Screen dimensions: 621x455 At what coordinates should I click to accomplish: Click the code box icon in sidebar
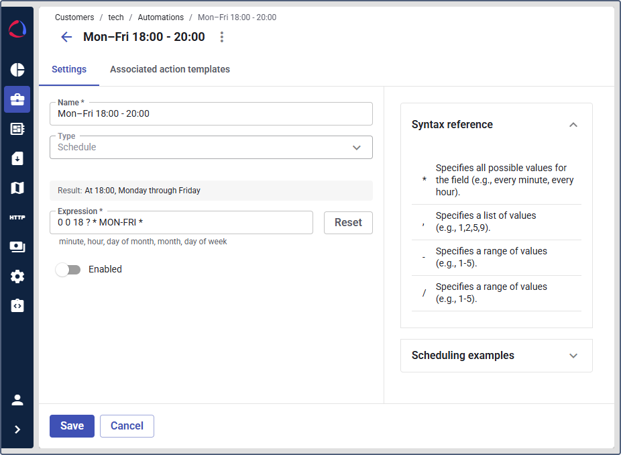coord(17,305)
